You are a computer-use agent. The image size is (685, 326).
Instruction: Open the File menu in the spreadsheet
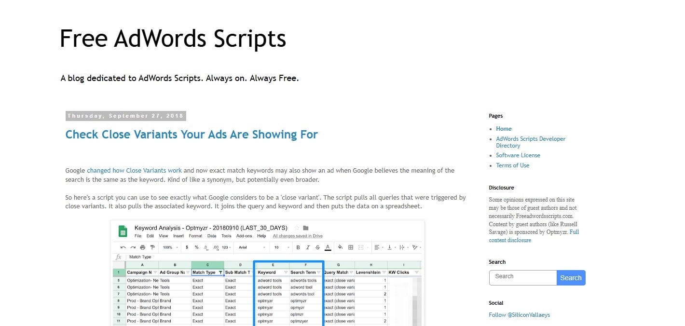(x=138, y=236)
